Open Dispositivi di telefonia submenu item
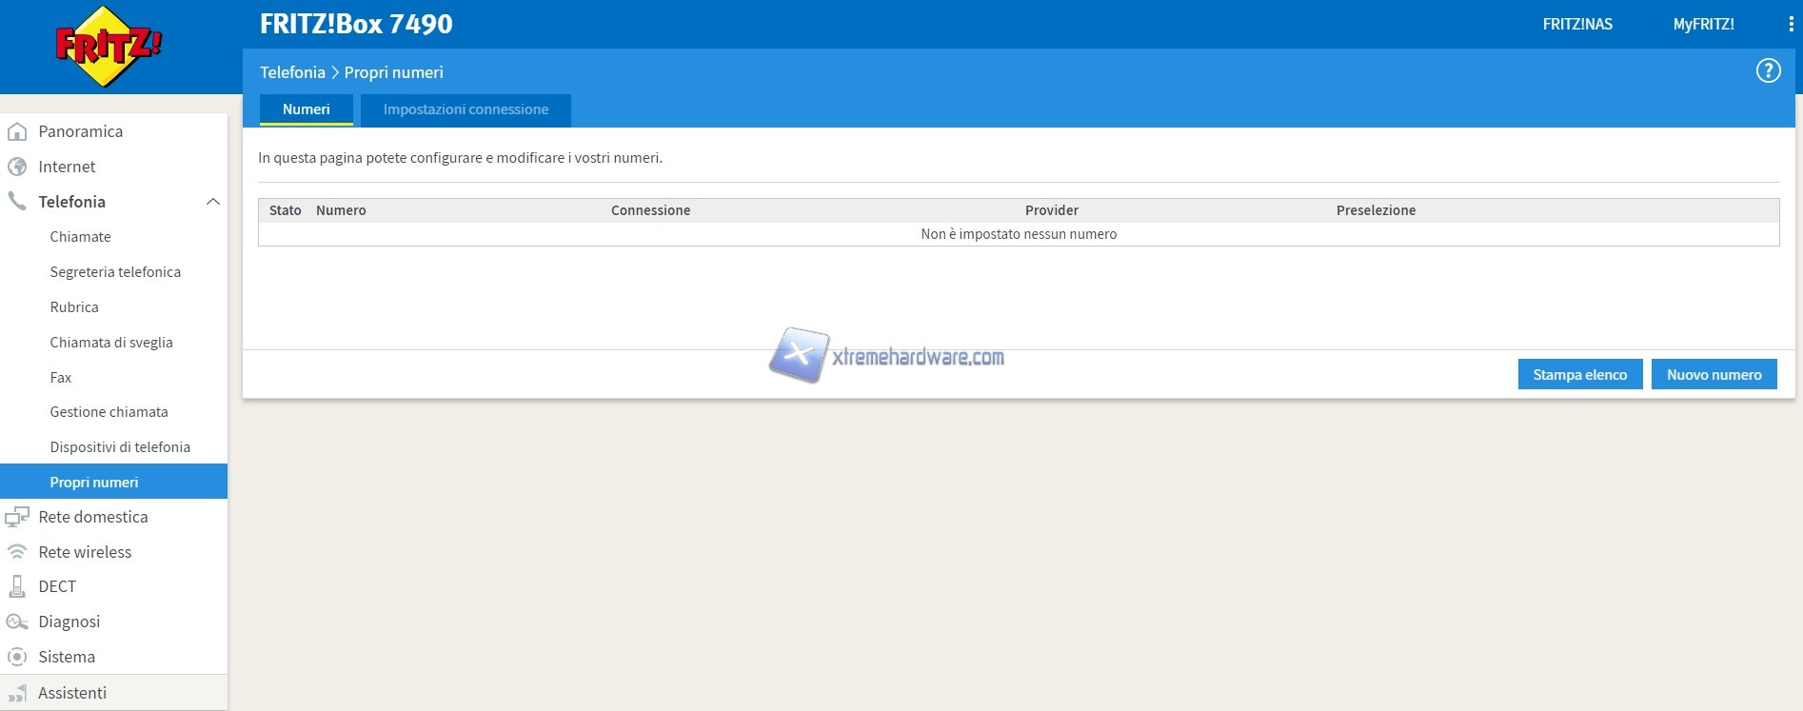The height and width of the screenshot is (711, 1803). coord(120,447)
